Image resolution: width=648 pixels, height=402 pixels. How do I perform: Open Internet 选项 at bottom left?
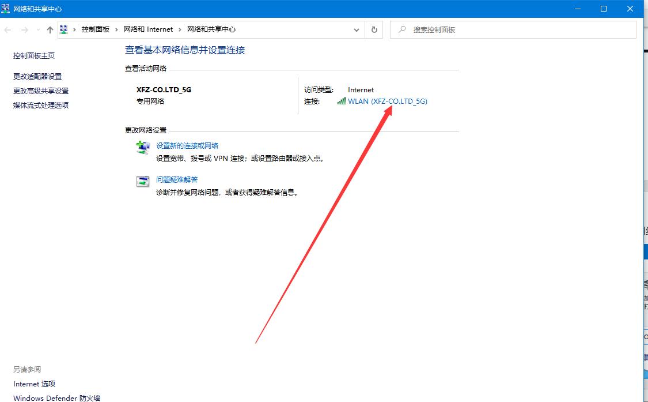(34, 384)
